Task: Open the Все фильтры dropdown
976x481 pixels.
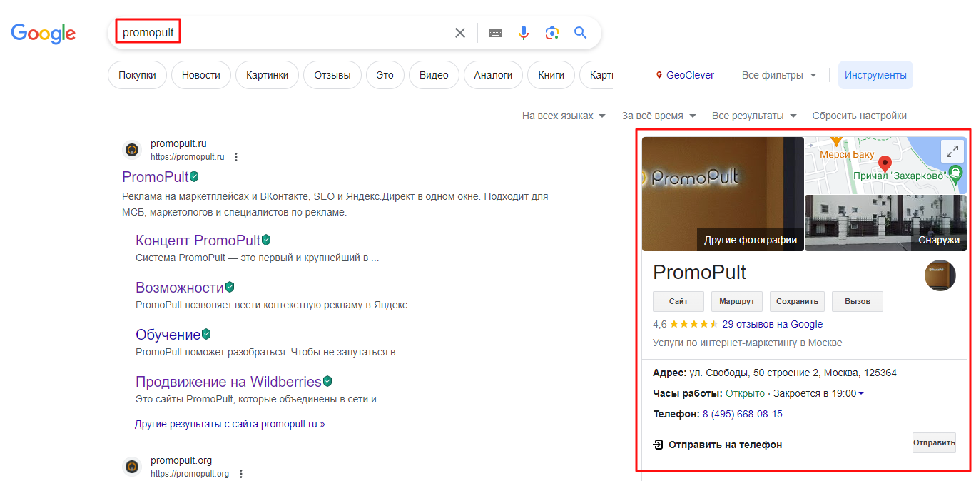Action: click(x=779, y=75)
